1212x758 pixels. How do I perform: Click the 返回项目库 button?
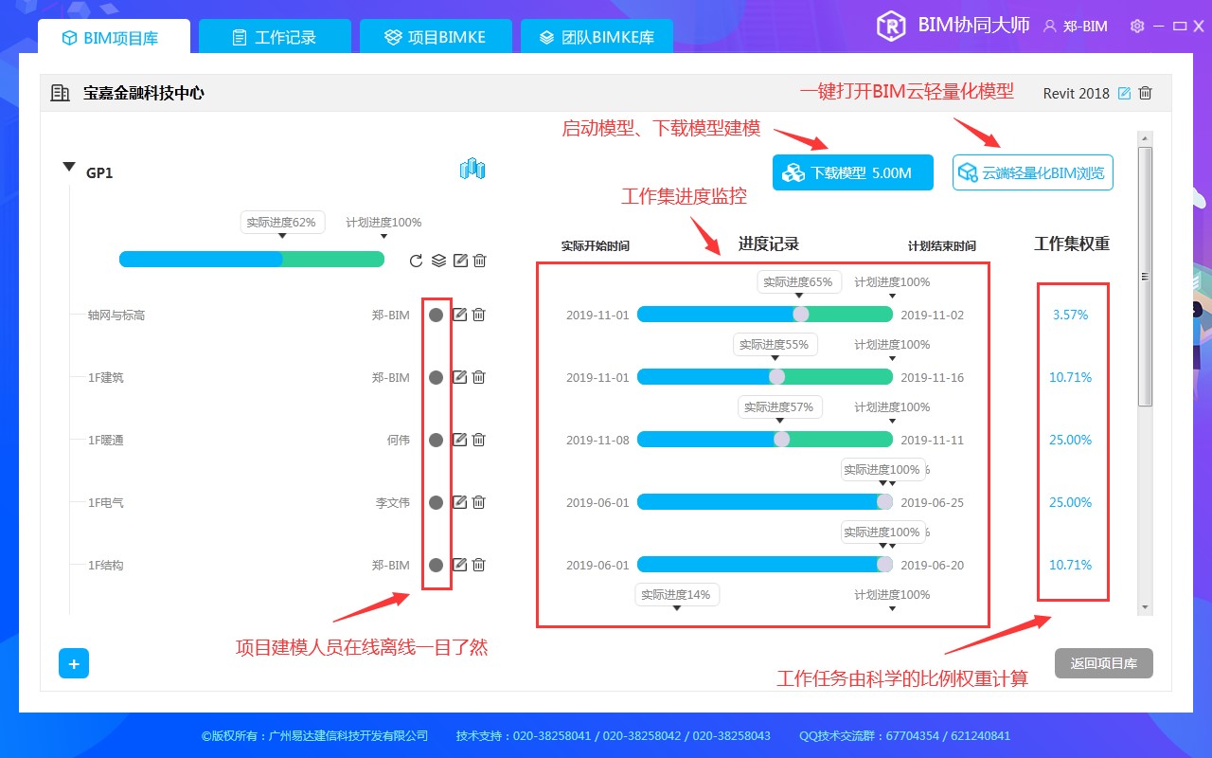pos(1104,663)
